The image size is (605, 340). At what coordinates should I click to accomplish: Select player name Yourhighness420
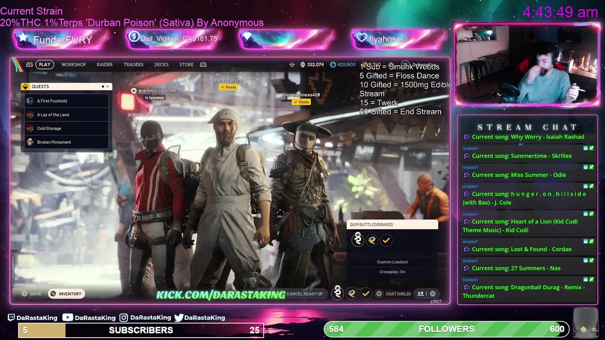pos(301,95)
